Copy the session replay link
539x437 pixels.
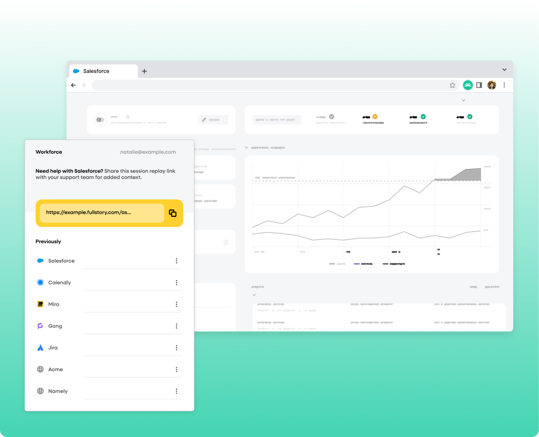173,213
